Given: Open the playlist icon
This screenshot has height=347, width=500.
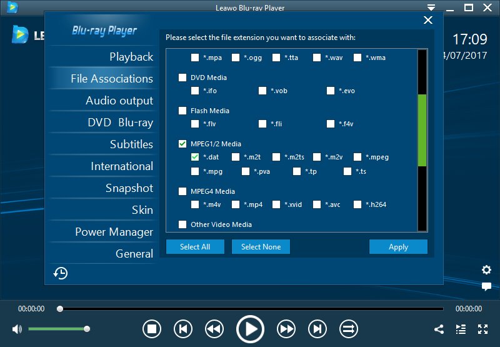Looking at the screenshot, I should [461, 329].
